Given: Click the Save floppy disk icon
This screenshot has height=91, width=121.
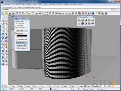Looking at the screenshot, I should tap(10, 13).
